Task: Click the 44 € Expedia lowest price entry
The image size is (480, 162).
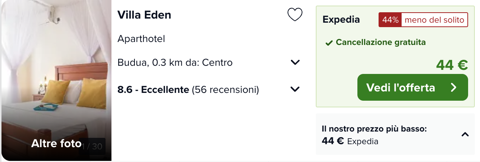Action: click(350, 141)
